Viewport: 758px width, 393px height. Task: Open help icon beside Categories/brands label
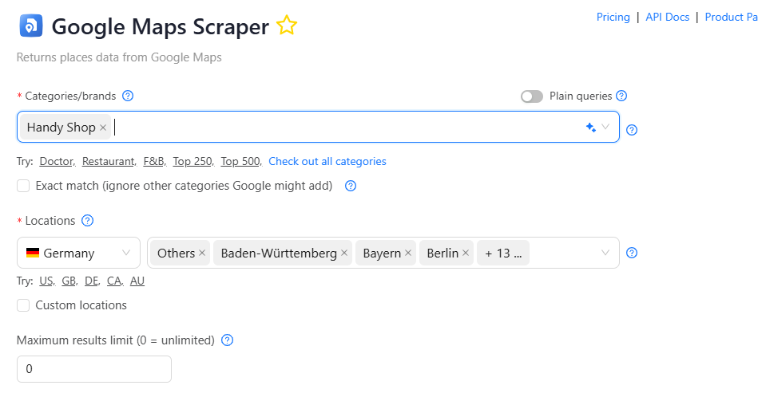coord(128,96)
